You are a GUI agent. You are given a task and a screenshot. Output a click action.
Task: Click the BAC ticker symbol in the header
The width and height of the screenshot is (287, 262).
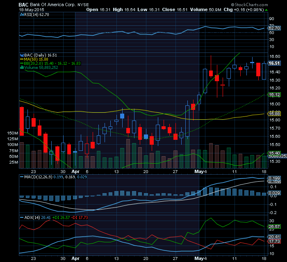(23, 5)
